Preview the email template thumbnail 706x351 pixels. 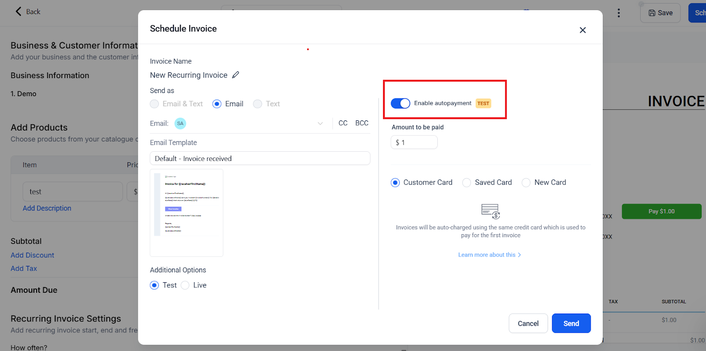[187, 213]
